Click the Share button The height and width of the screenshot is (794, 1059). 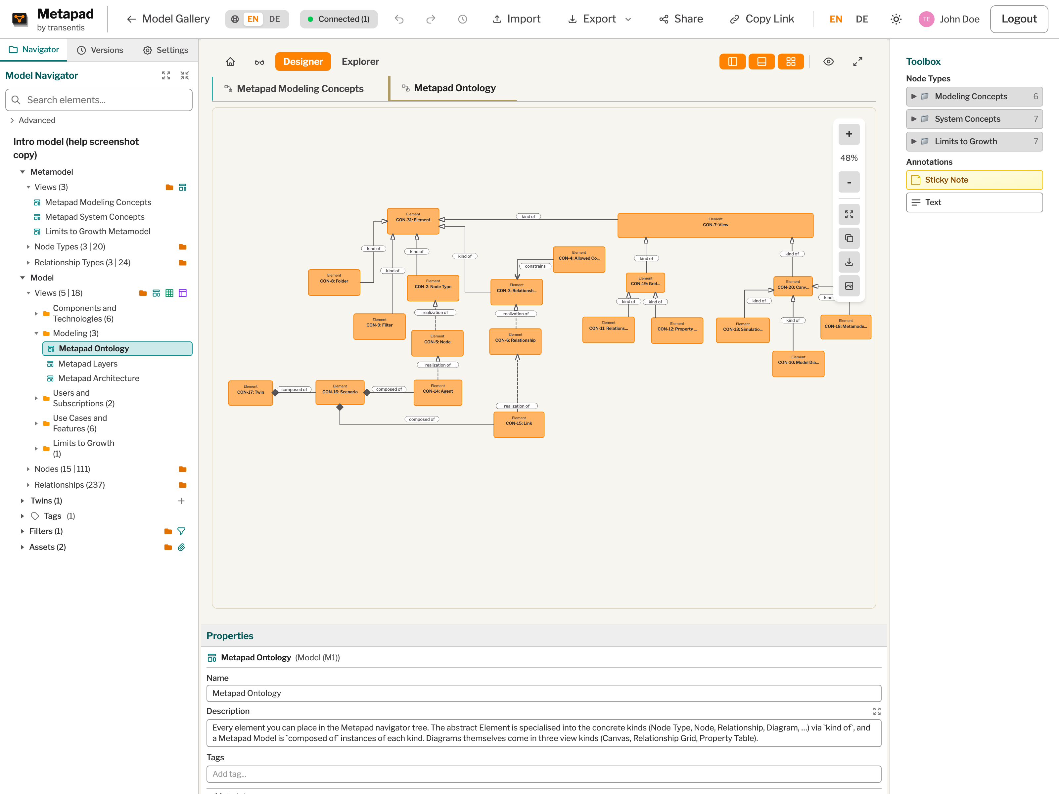[x=681, y=19]
